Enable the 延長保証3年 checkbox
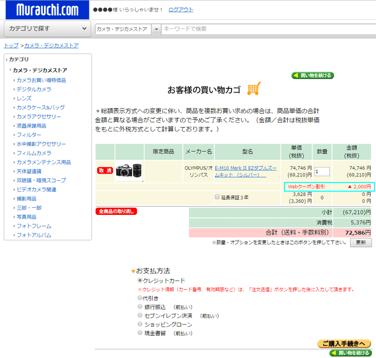Image resolution: width=376 pixels, height=358 pixels. [217, 197]
